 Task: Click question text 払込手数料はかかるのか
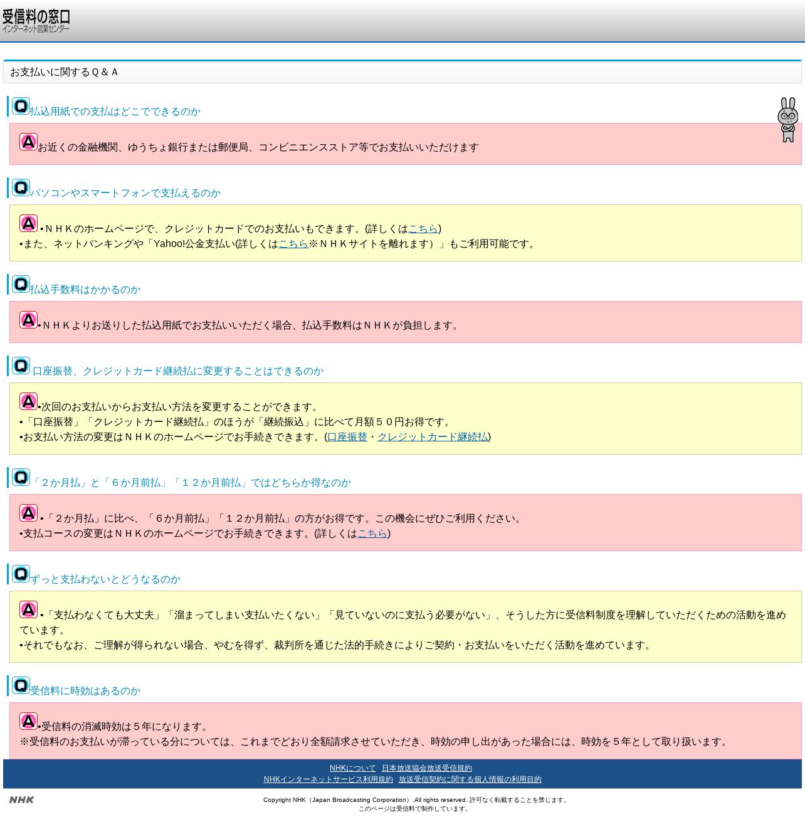point(85,290)
